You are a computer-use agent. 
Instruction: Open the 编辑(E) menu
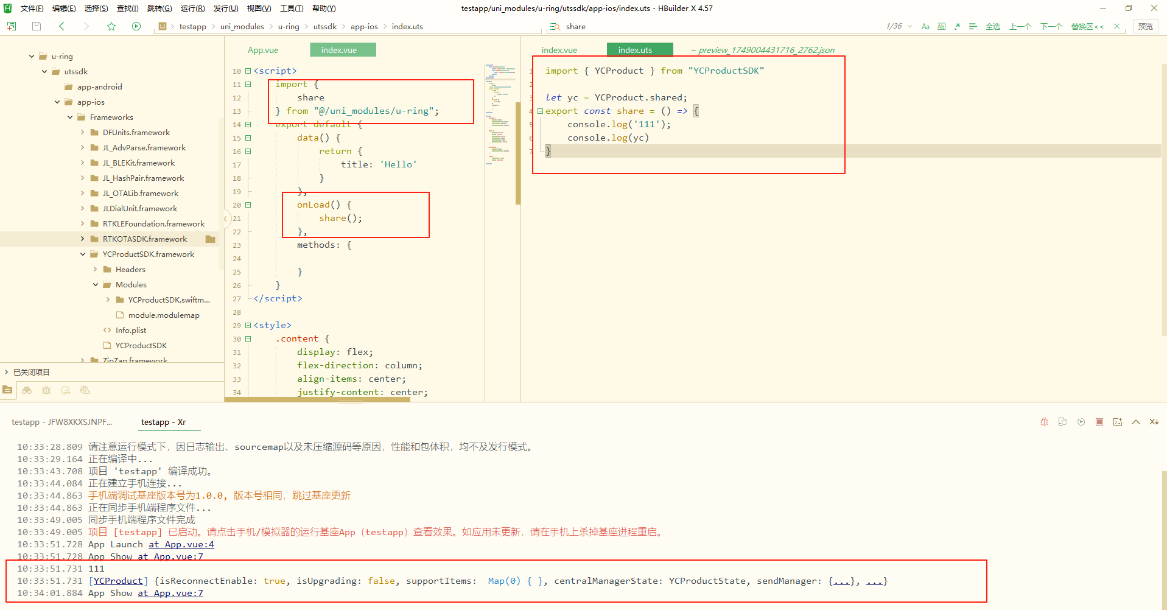coord(64,9)
